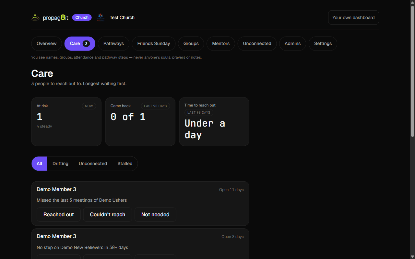Click the Came back stat card
This screenshot has height=259, width=415.
140,122
